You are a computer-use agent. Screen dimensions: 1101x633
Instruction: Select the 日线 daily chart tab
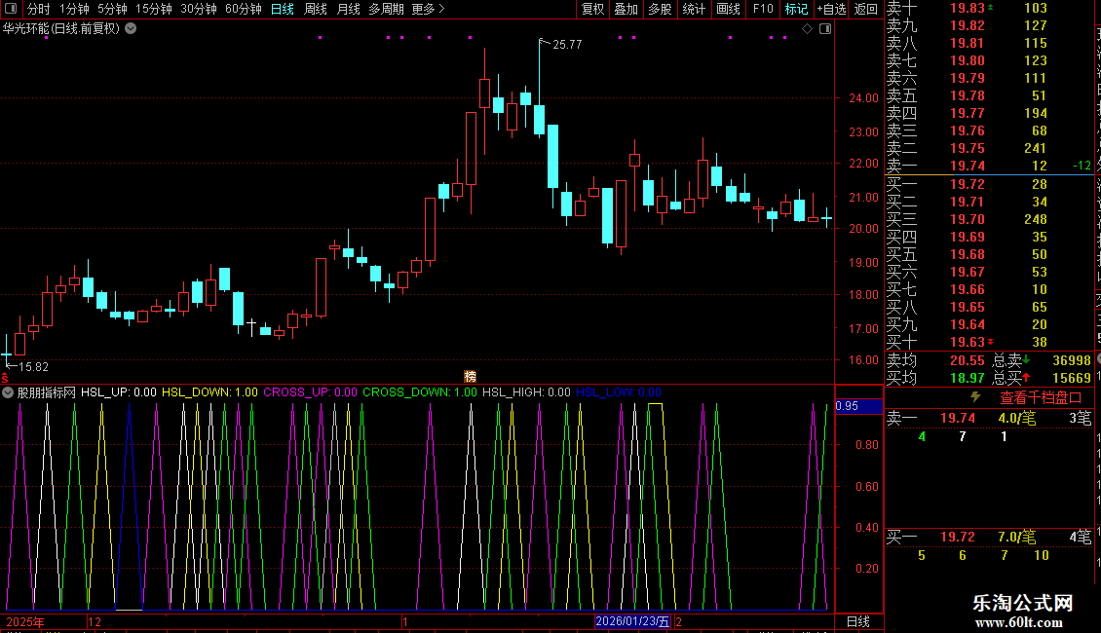click(x=283, y=9)
